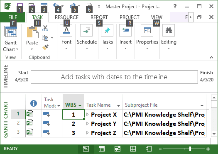Customize Quick Access Toolbar dropdown
Screen dimensions: 218x154
click(x=99, y=6)
